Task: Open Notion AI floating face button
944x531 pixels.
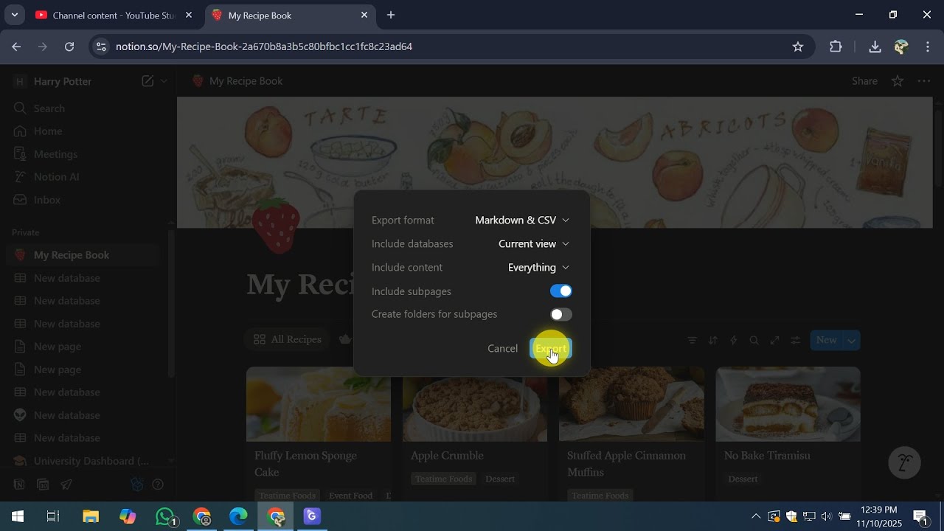Action: point(905,462)
